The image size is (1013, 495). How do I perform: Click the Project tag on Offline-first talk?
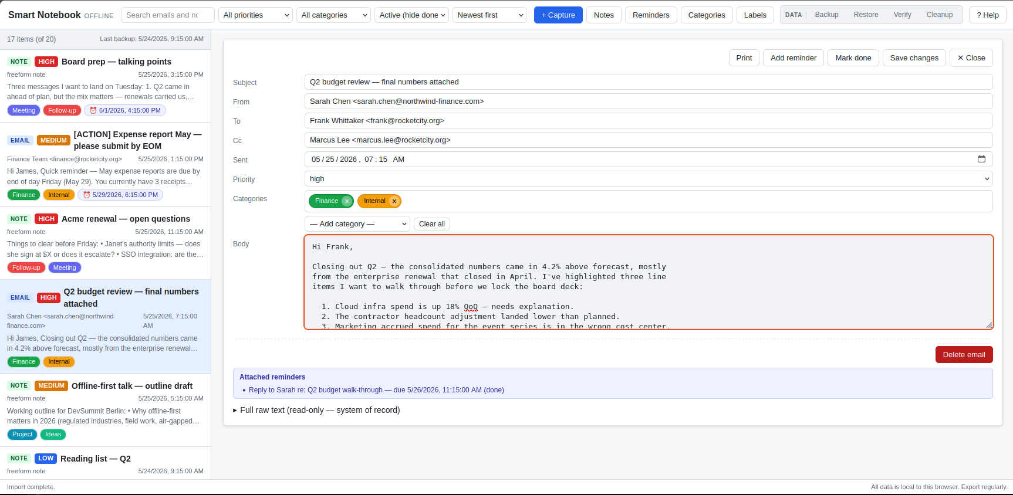(22, 435)
